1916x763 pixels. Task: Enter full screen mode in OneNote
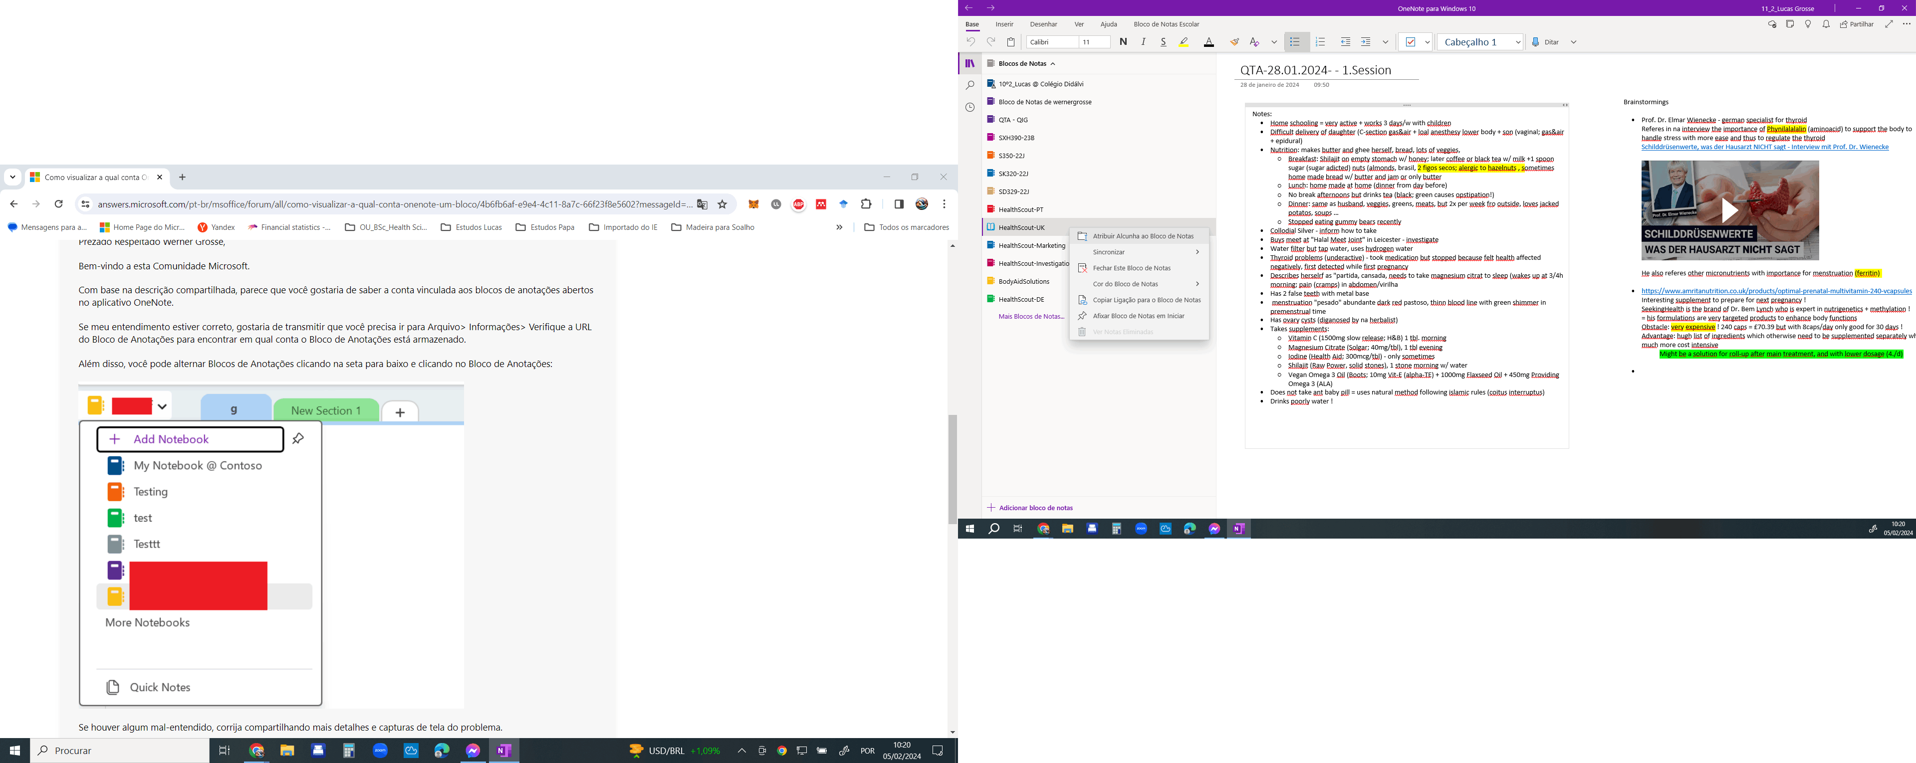coord(1889,24)
